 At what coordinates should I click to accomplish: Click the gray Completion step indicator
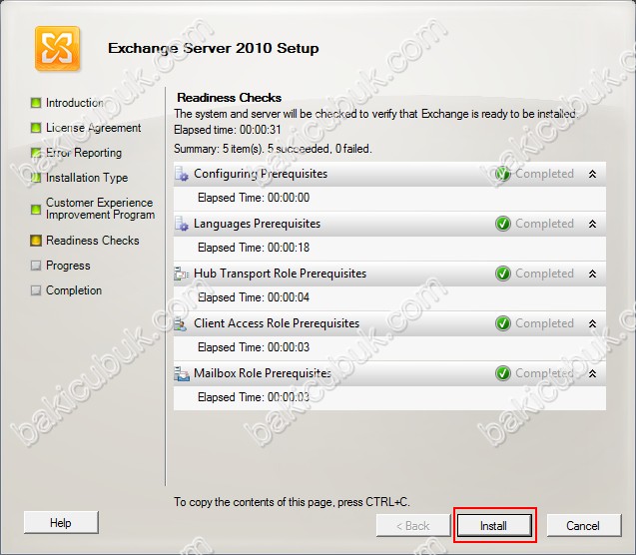36,290
